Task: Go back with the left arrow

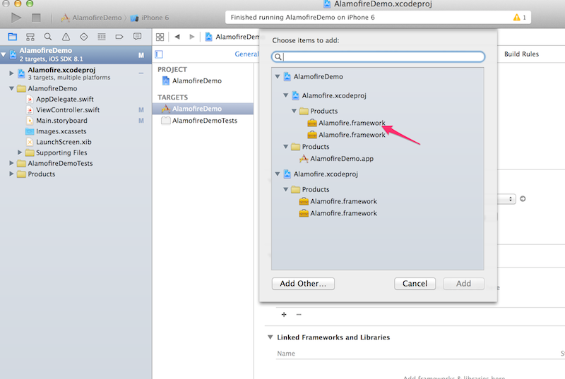Action: coord(177,37)
